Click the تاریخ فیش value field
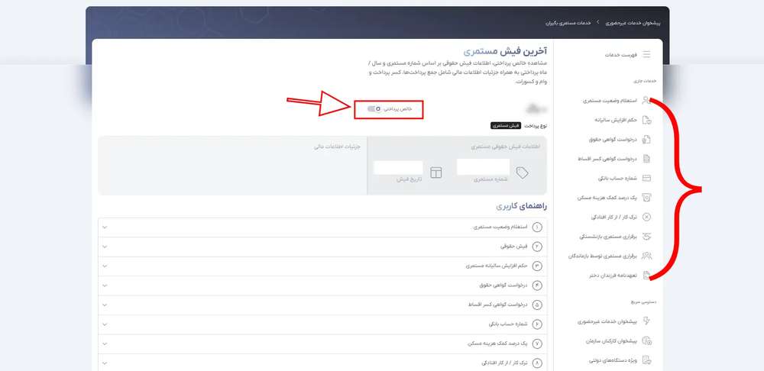This screenshot has height=371, width=764. tap(398, 167)
